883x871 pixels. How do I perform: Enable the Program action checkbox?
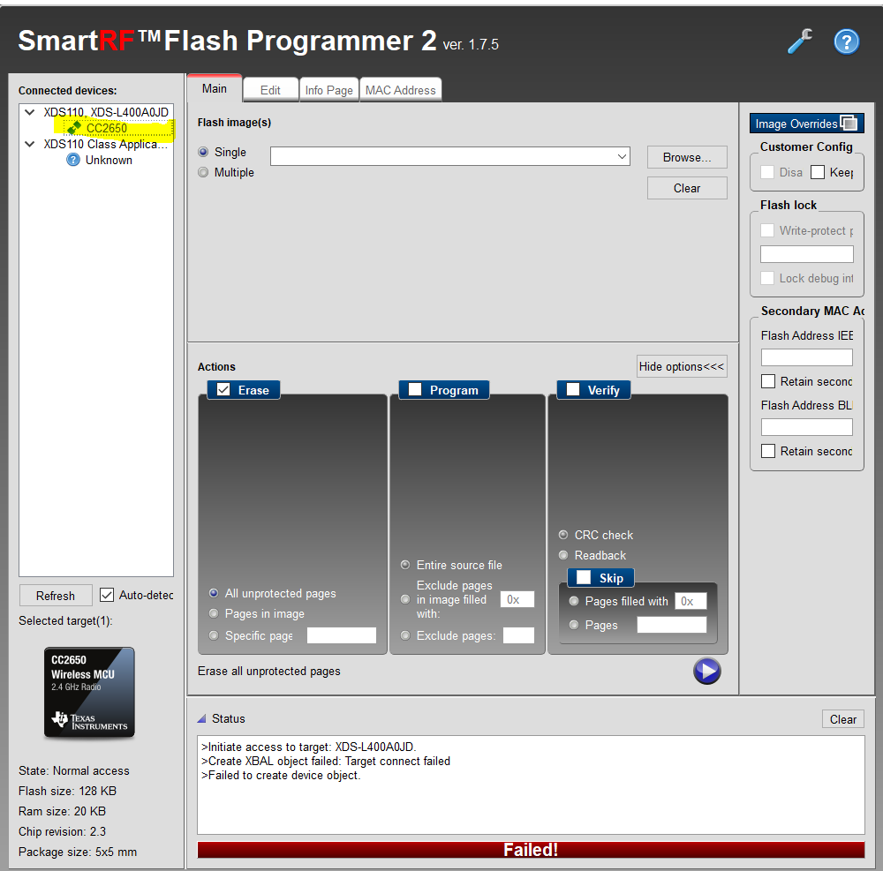pos(415,390)
